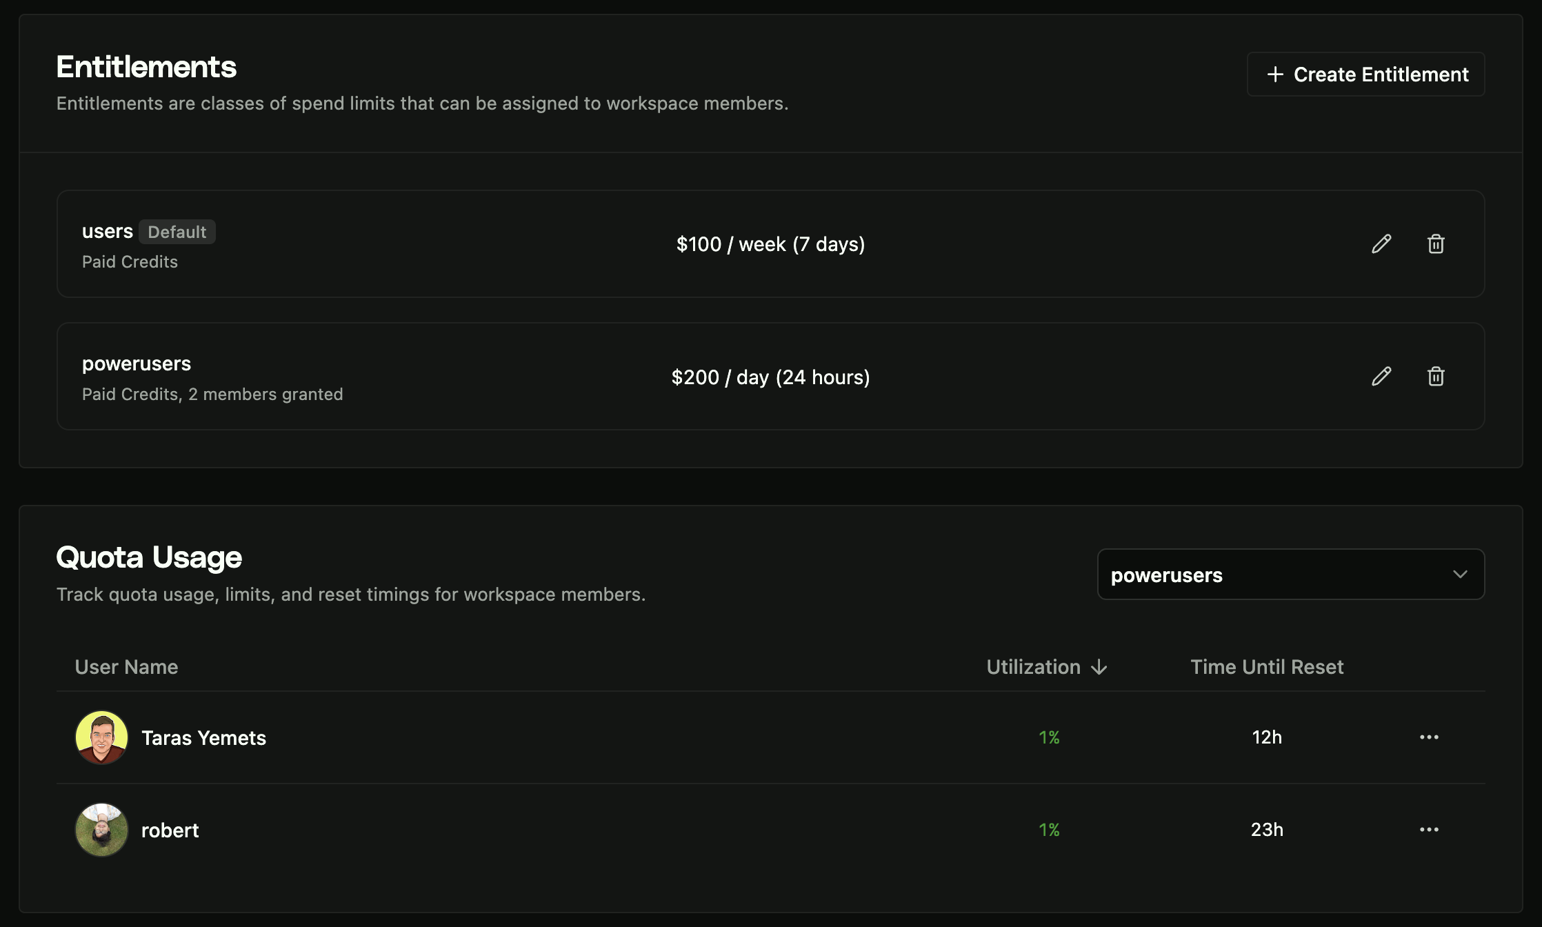Edit the users entitlement with the pencil icon
1542x927 pixels.
[x=1380, y=243]
